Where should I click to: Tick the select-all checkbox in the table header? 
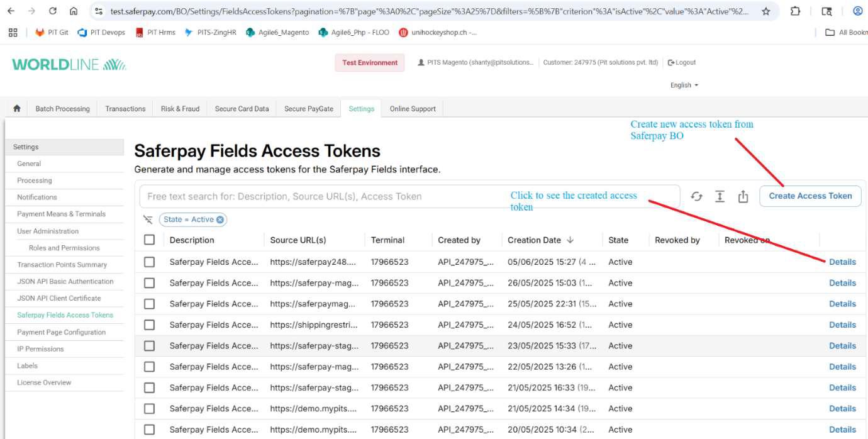[149, 240]
